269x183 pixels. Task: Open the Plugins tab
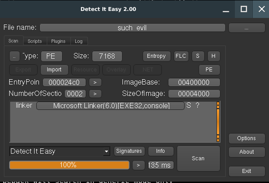click(58, 41)
